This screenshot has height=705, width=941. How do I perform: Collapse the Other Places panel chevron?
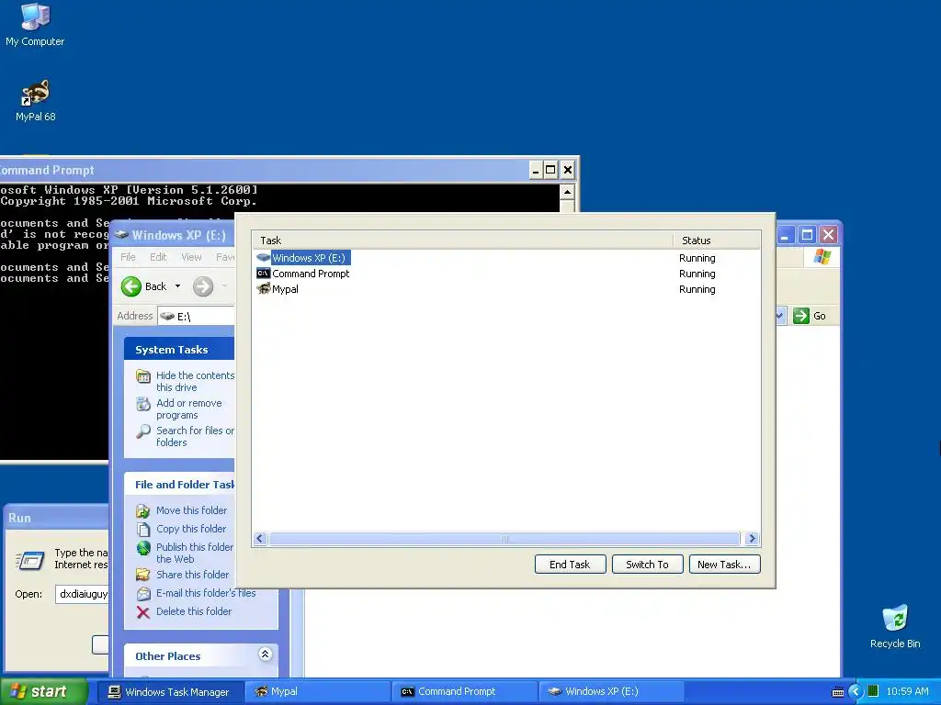pyautogui.click(x=266, y=654)
